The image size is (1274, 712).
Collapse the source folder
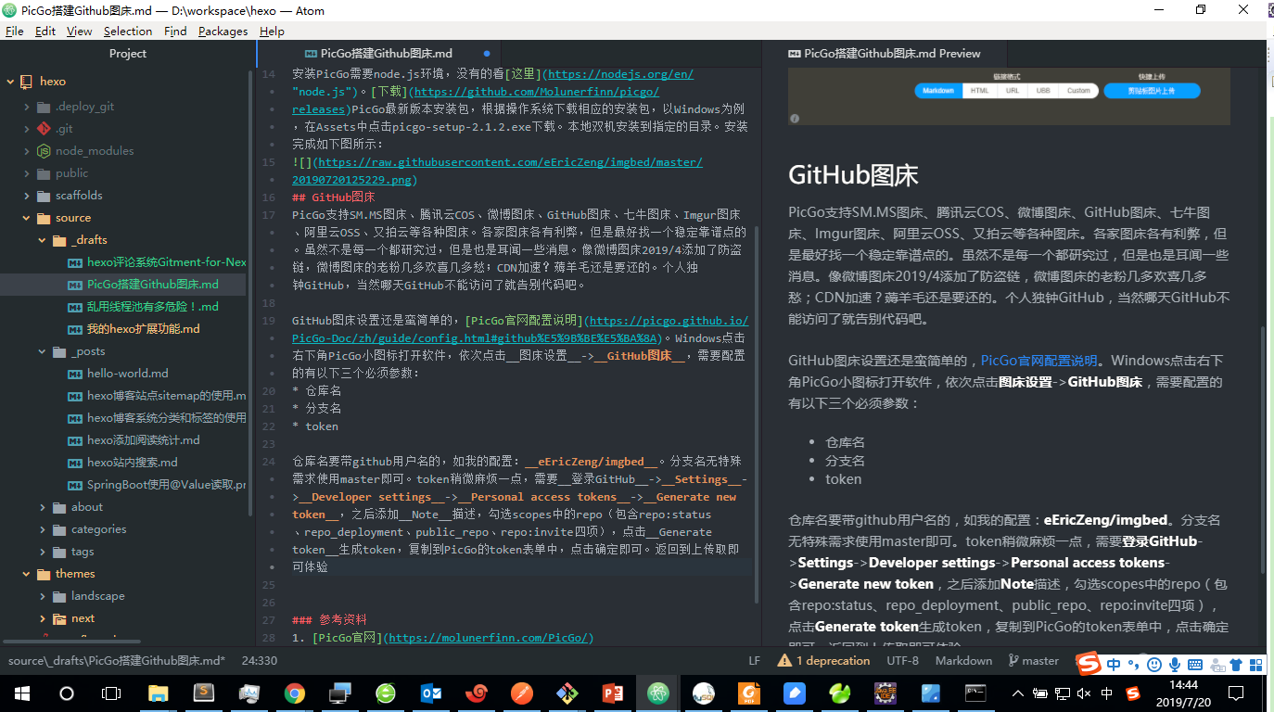[x=27, y=218]
